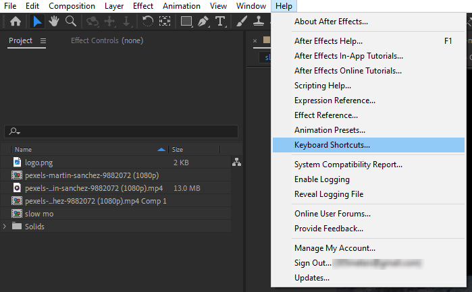Switch to the Effect Controls tab
The height and width of the screenshot is (292, 472).
[107, 40]
